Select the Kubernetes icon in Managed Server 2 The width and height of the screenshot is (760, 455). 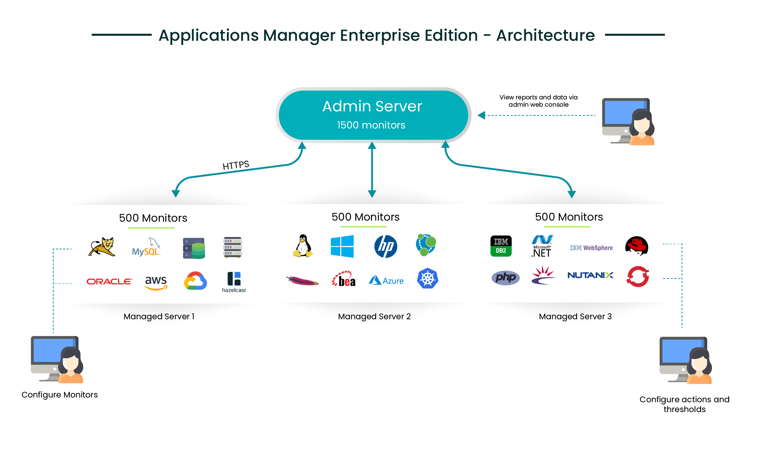pyautogui.click(x=427, y=278)
